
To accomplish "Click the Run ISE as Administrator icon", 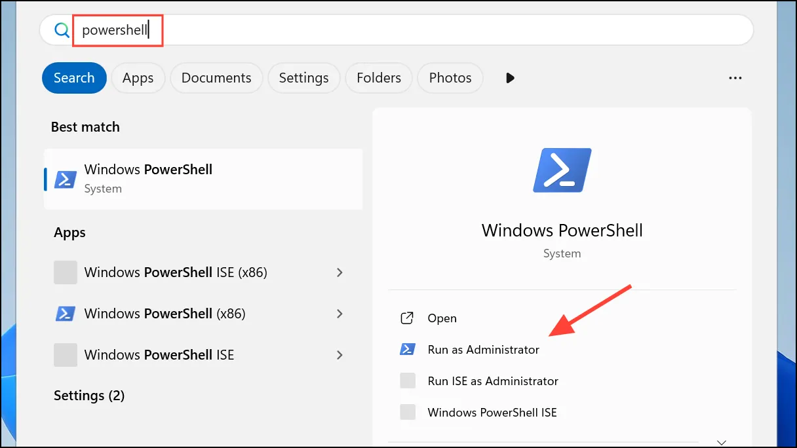I will point(408,381).
